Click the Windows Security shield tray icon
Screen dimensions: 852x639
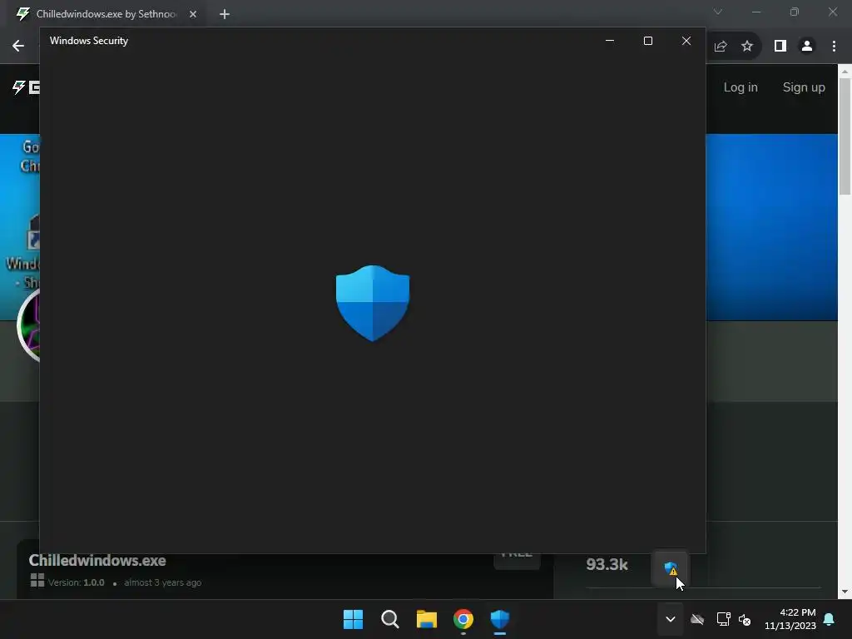(671, 568)
